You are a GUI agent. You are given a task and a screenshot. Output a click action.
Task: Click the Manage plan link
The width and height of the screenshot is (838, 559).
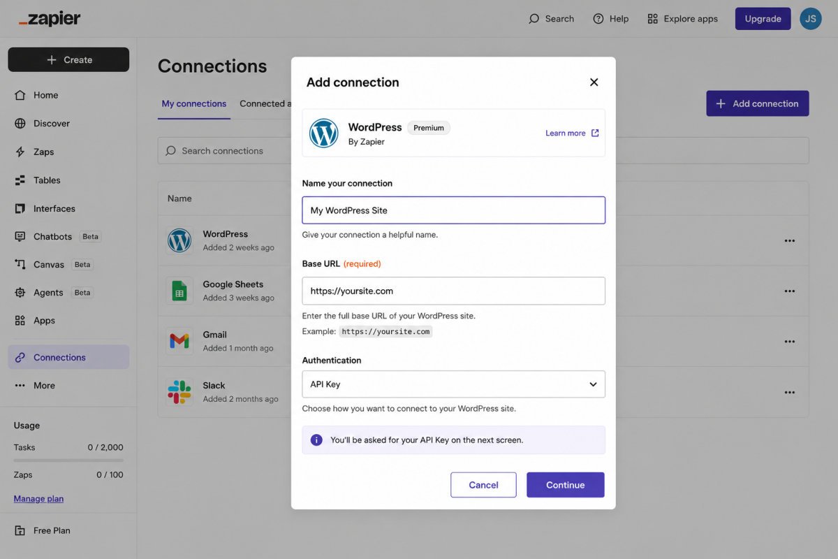point(38,499)
